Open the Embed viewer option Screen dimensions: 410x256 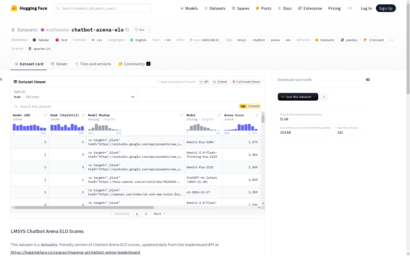pos(220,82)
